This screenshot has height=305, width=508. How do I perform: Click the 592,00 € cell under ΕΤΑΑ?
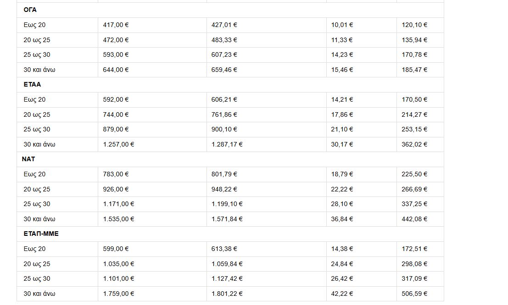click(116, 100)
